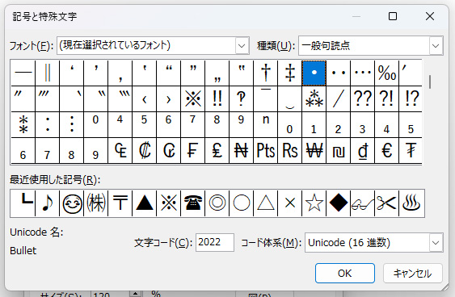Image resolution: width=455 pixels, height=297 pixels.
Task: Open the コード体系 code system dropdown
Action: coord(436,243)
